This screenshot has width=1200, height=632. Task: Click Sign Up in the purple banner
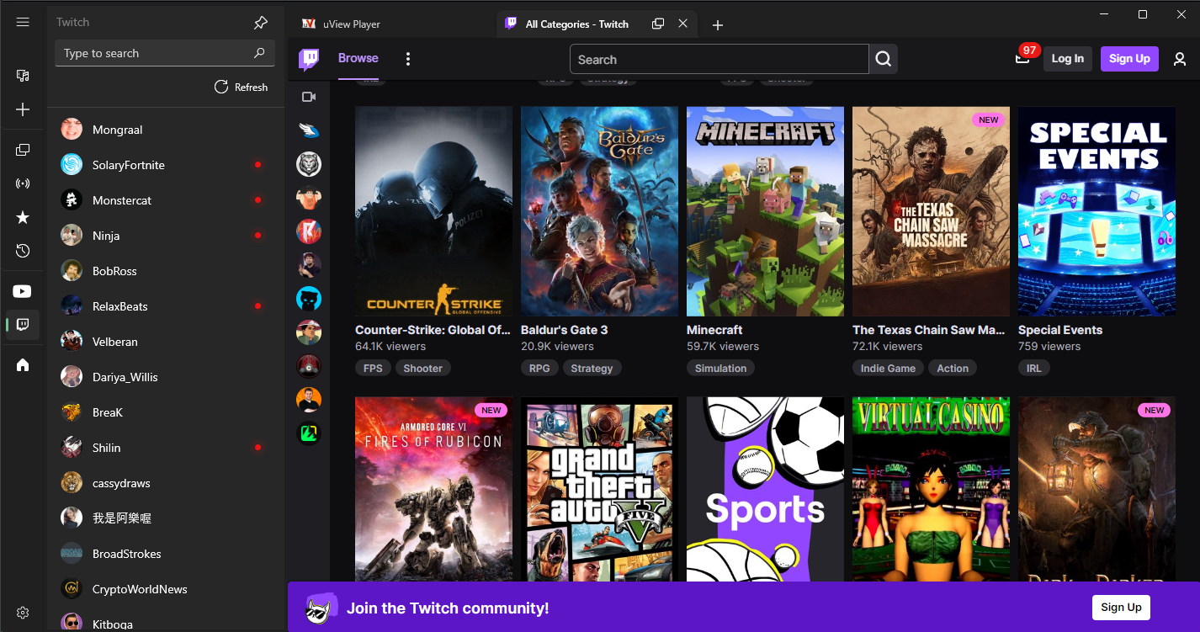coord(1121,607)
